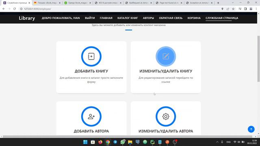Click the Chrome icon in the taskbar
The image size is (260, 146).
coord(108,142)
